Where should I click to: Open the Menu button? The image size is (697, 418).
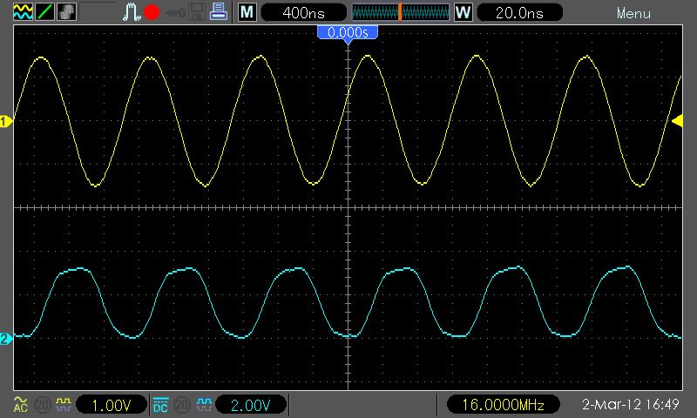pos(633,13)
